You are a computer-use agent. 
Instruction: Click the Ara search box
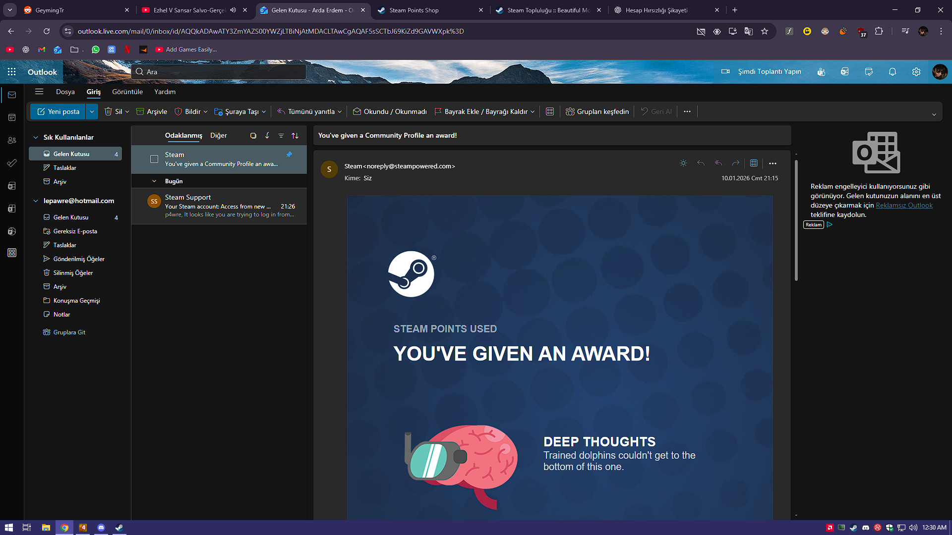[x=219, y=72]
